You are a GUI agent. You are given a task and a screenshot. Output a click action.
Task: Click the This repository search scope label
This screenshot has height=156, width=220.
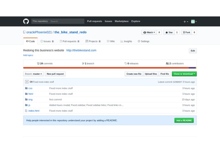point(40,21)
